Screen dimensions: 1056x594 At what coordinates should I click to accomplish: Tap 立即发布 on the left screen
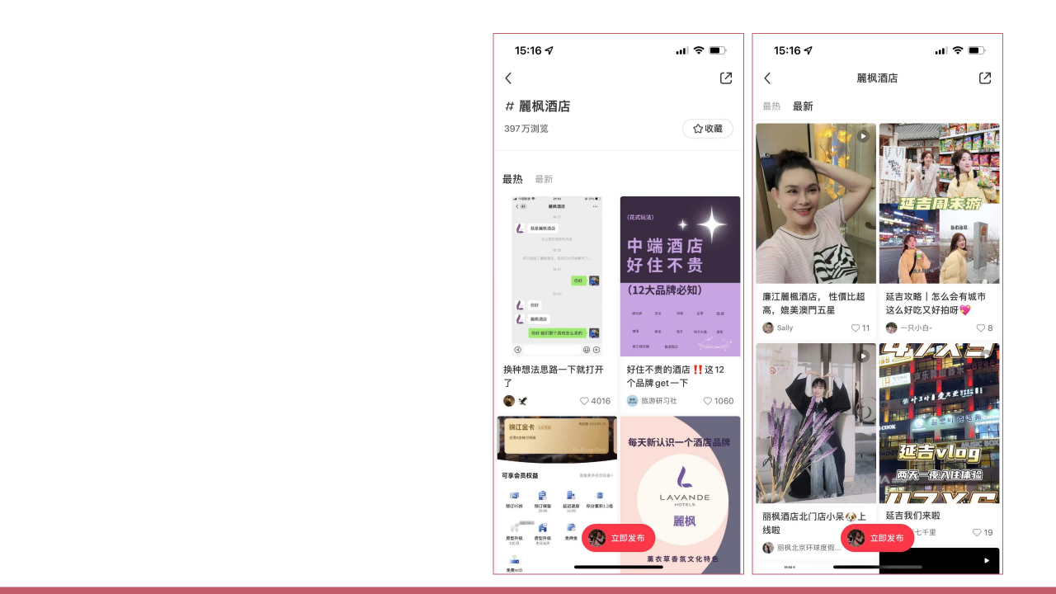(x=618, y=538)
